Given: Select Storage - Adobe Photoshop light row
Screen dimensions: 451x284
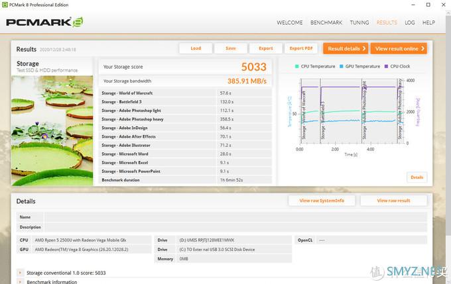Looking at the screenshot, I should click(x=186, y=111).
